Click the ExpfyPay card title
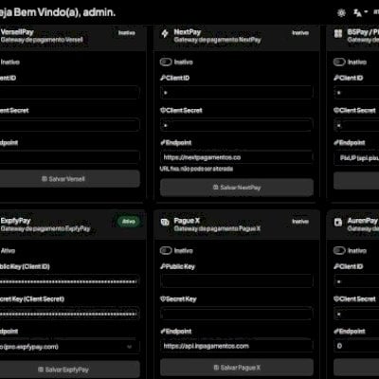The width and height of the screenshot is (379, 379). click(x=15, y=221)
